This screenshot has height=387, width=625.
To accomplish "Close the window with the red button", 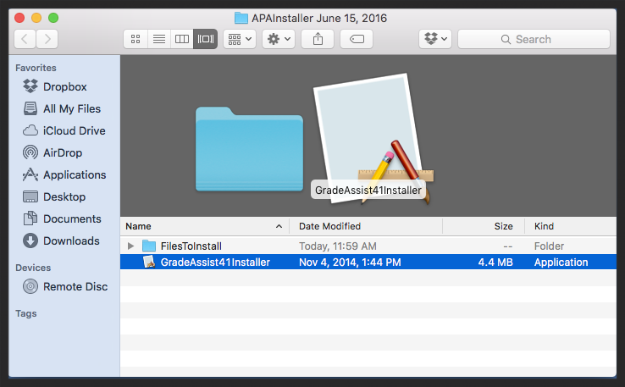I will (x=19, y=18).
